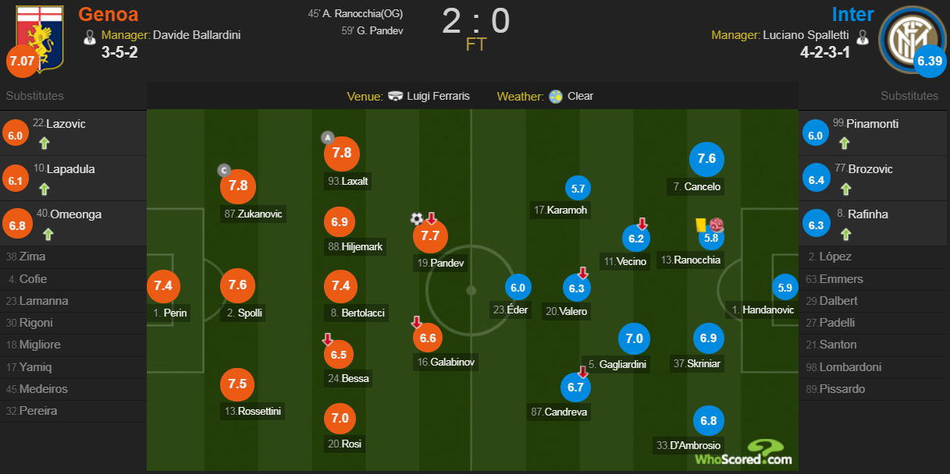The width and height of the screenshot is (950, 474).
Task: Click Lazovic's green substitution arrow
Action: 44,143
